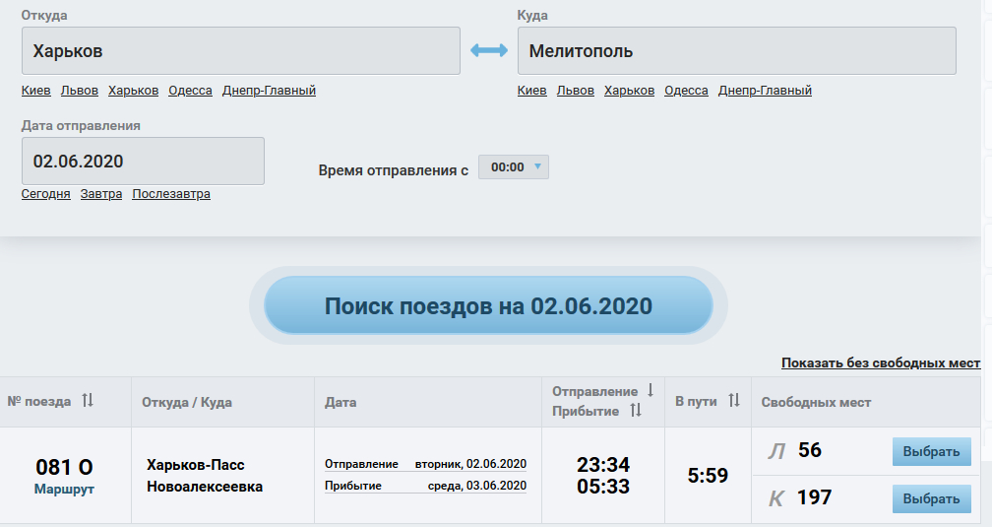This screenshot has width=992, height=527.
Task: Click К class seat count 197
Action: coord(814,497)
